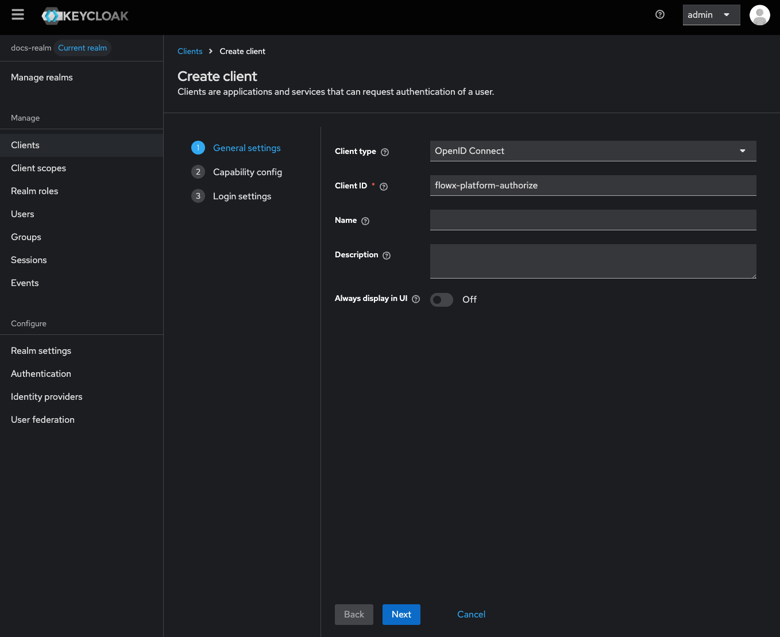
Task: Click the user avatar icon
Action: (x=759, y=15)
